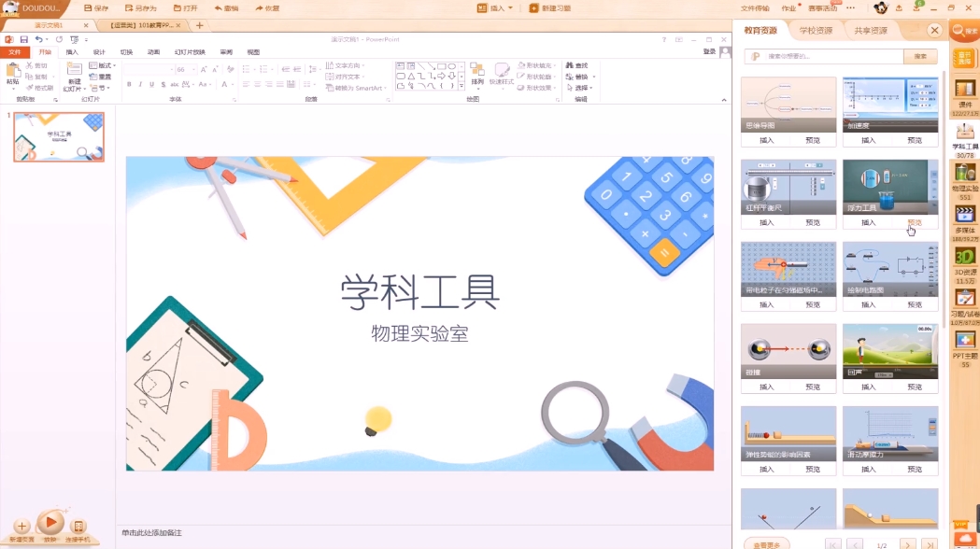Collapse the ribbon with the chevron arrow
Screen dimensions: 980x549
click(x=724, y=100)
